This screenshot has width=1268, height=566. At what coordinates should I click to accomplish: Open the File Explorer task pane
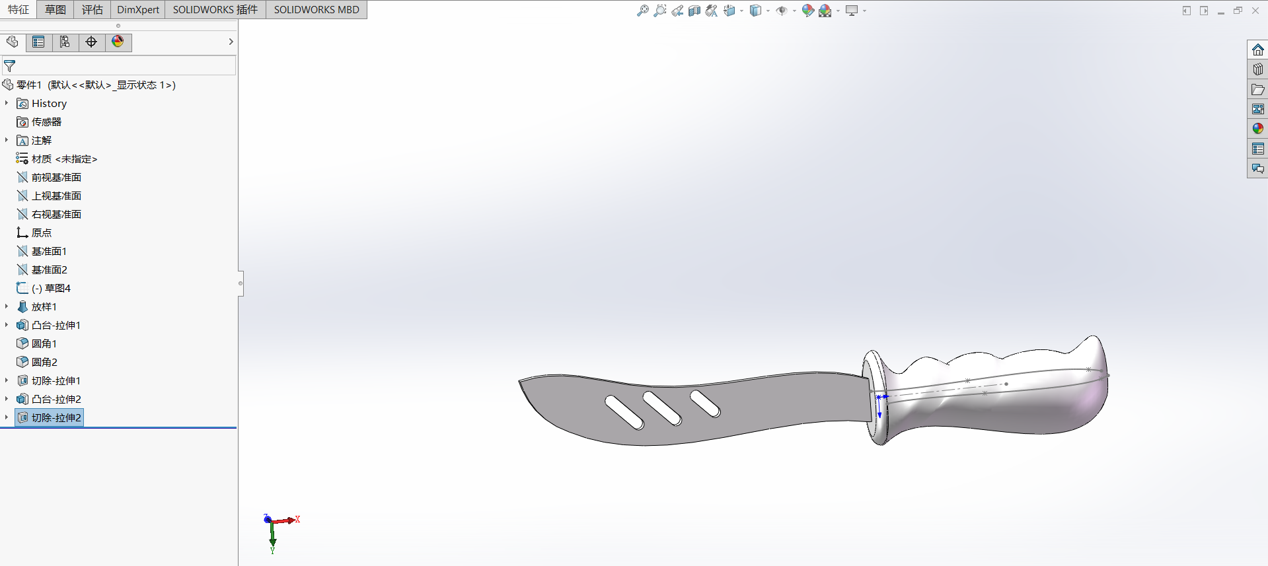tap(1257, 89)
